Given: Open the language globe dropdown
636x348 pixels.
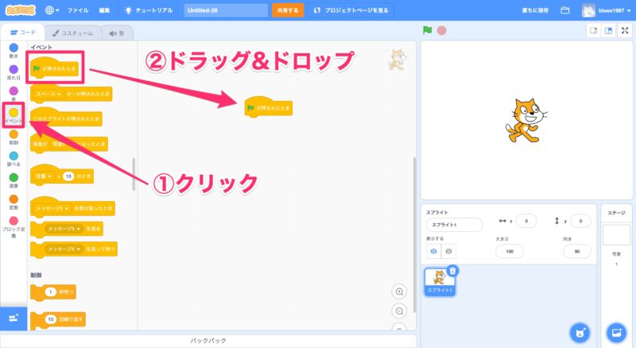Looking at the screenshot, I should 52,11.
